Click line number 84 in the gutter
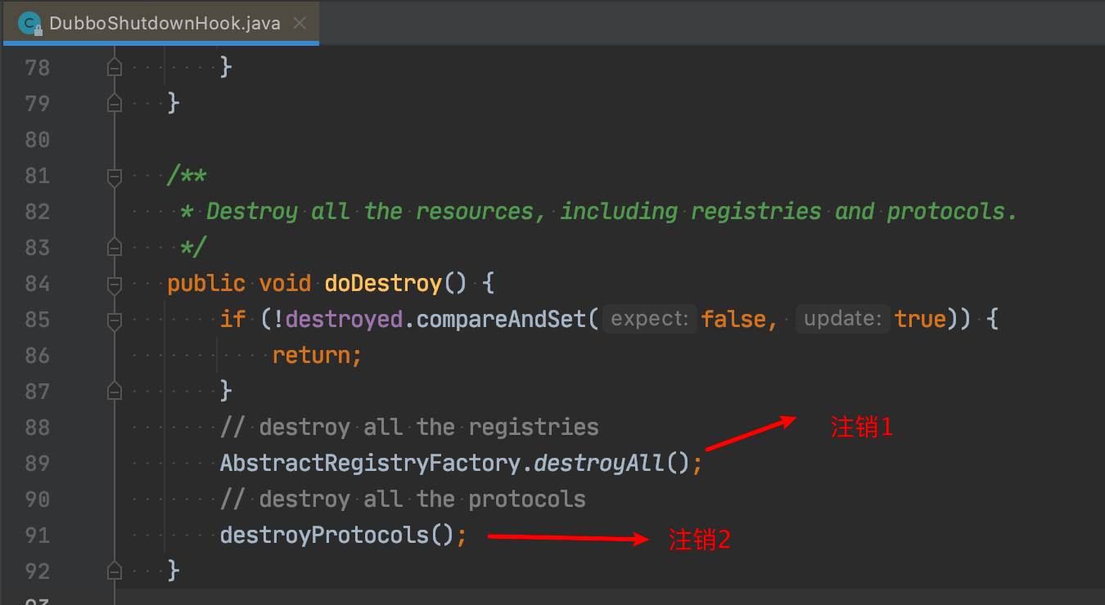Image resolution: width=1105 pixels, height=605 pixels. coord(38,284)
